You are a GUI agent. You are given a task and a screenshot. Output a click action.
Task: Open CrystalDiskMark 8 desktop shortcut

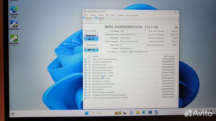(14, 40)
